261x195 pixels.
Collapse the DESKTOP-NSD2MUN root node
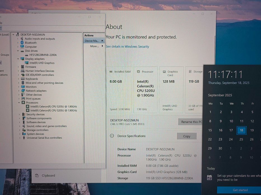(x=13, y=35)
